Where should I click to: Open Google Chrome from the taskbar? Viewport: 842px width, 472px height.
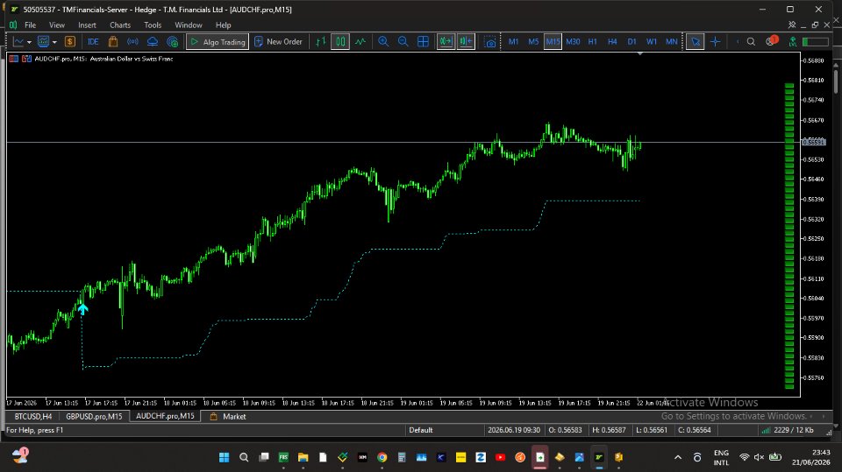[382, 457]
